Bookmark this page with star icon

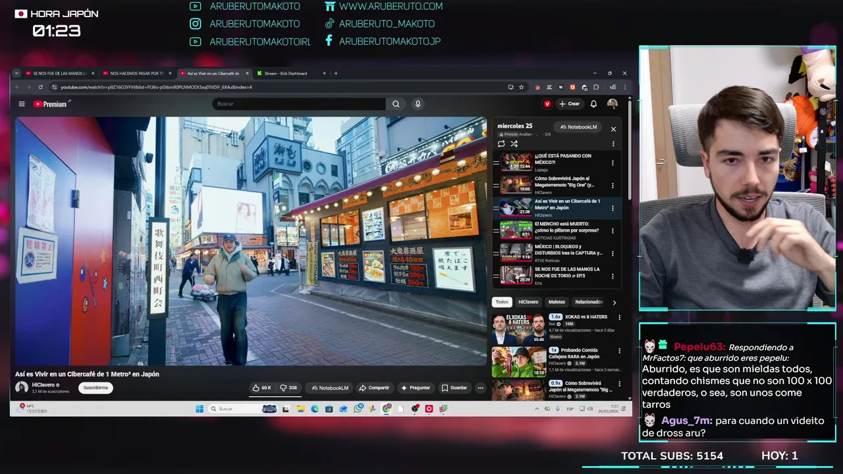tap(521, 87)
